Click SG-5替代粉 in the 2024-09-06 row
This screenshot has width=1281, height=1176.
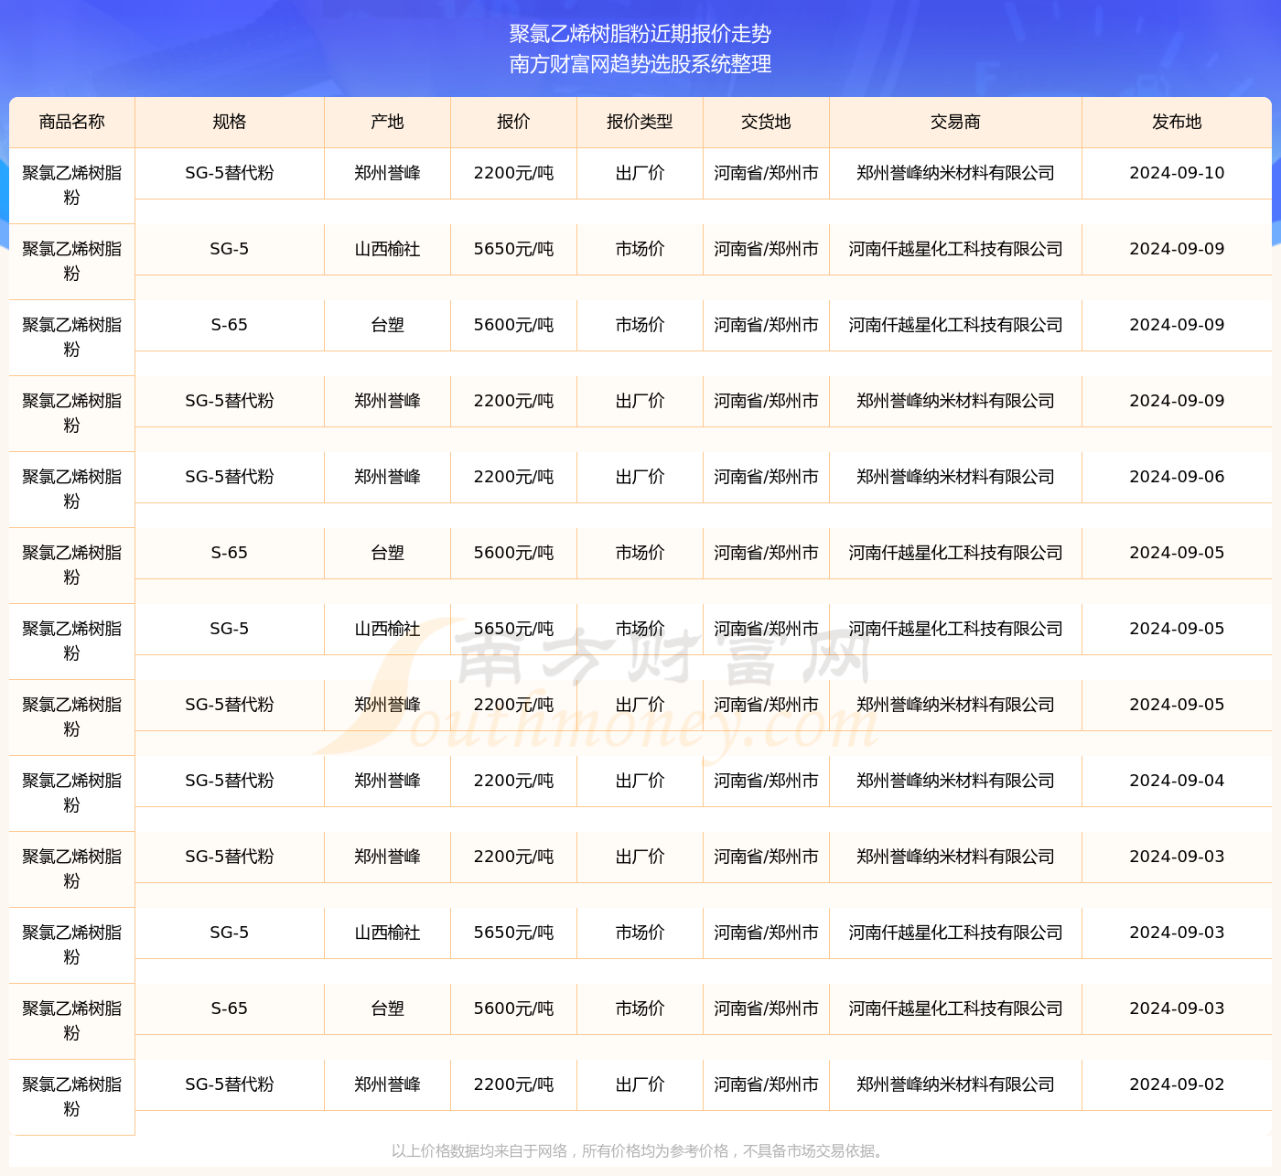[230, 477]
